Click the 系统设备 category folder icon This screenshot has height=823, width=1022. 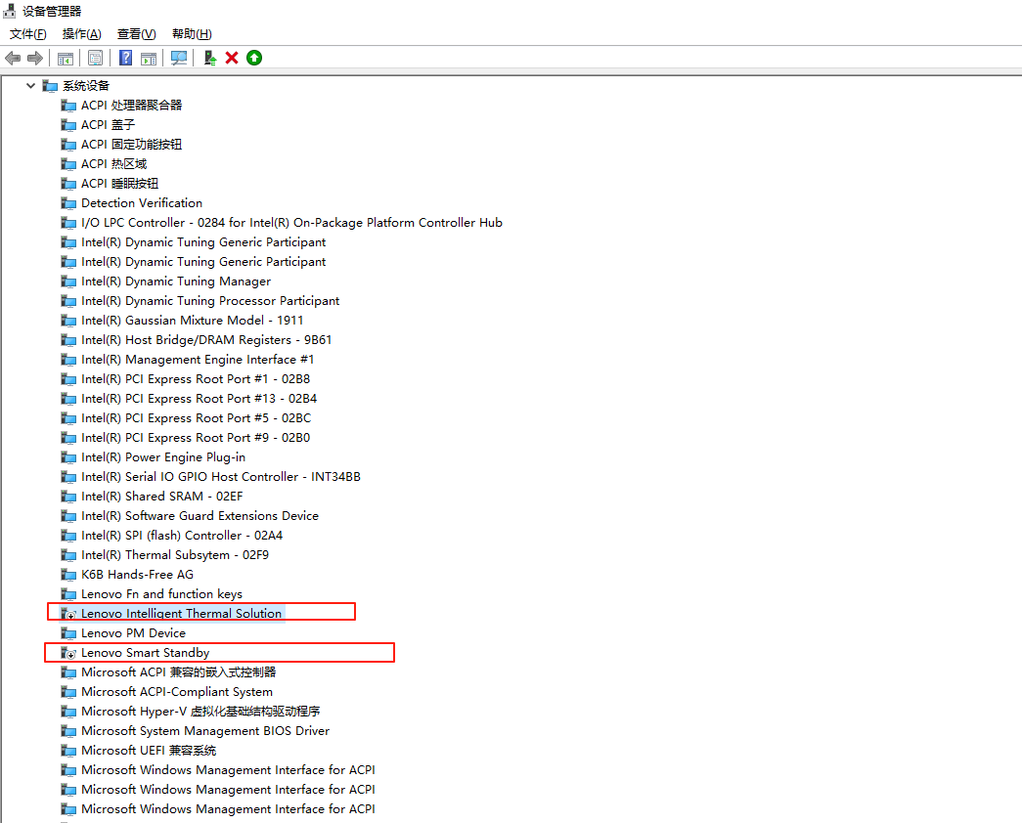(x=50, y=86)
